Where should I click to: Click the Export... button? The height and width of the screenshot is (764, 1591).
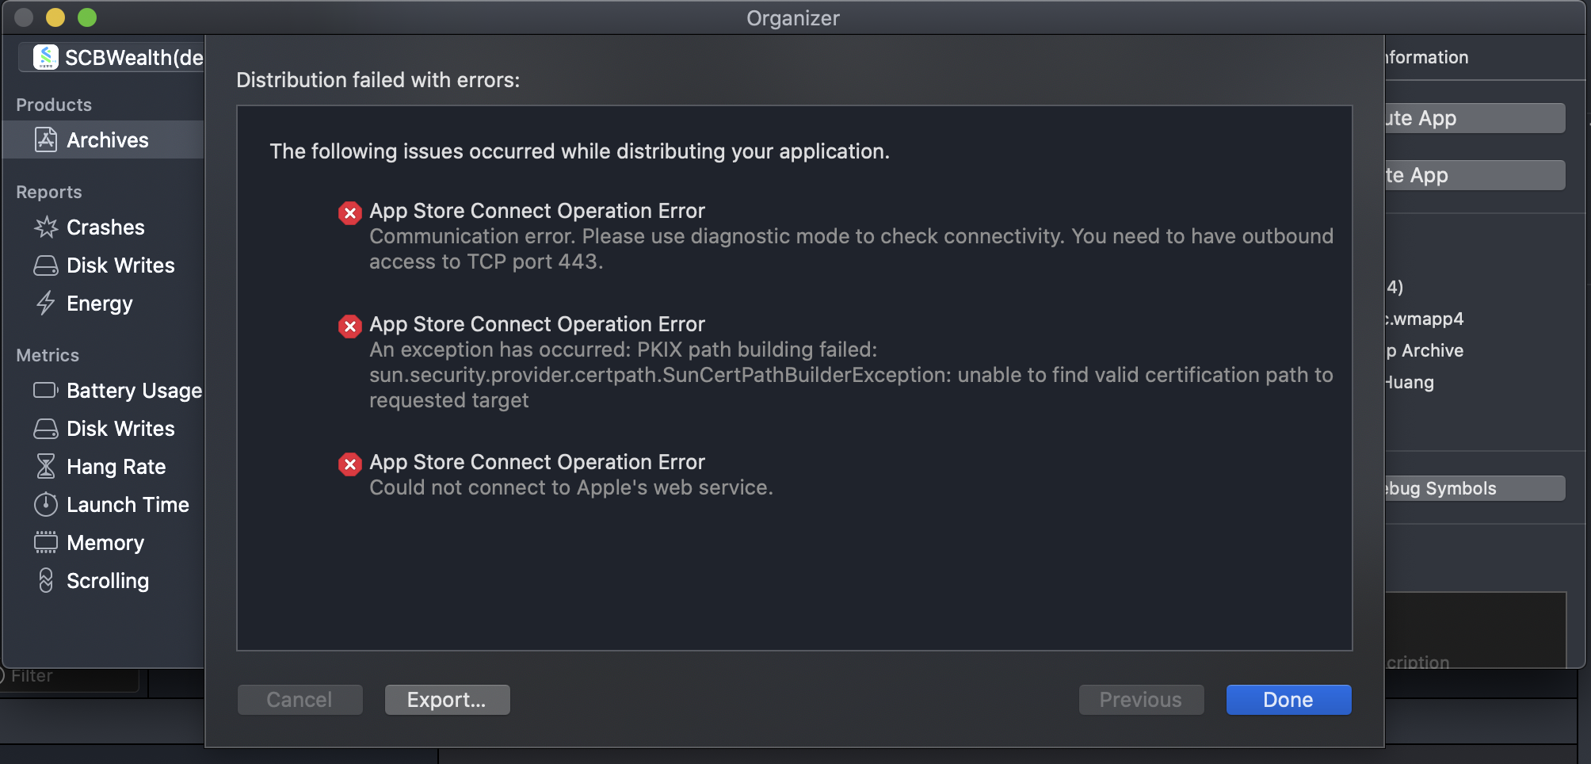(447, 700)
